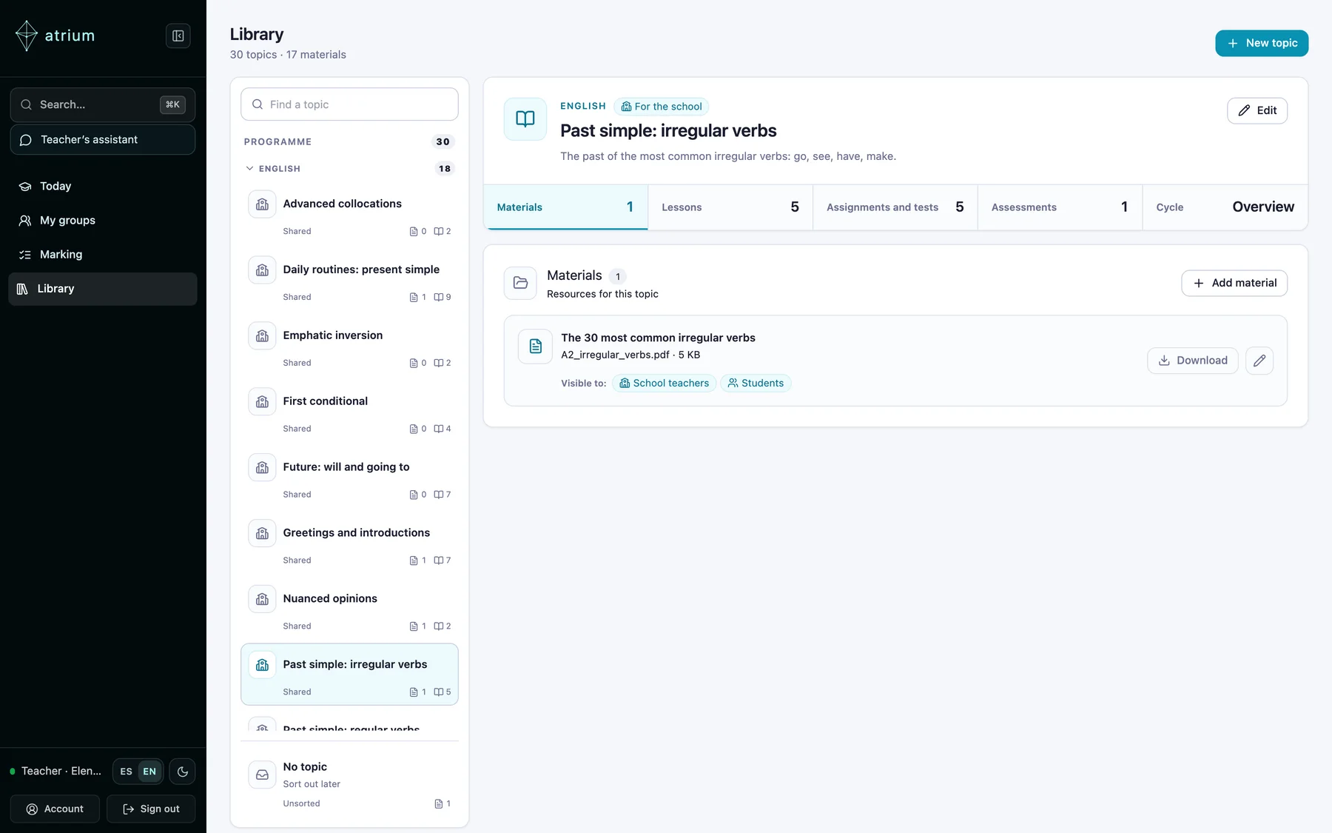Click the Edit topic button
The width and height of the screenshot is (1332, 833).
[1257, 110]
